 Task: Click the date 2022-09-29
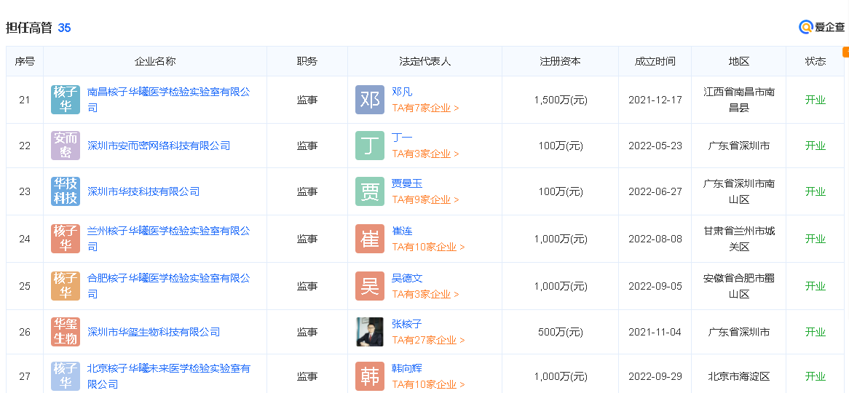coord(655,376)
